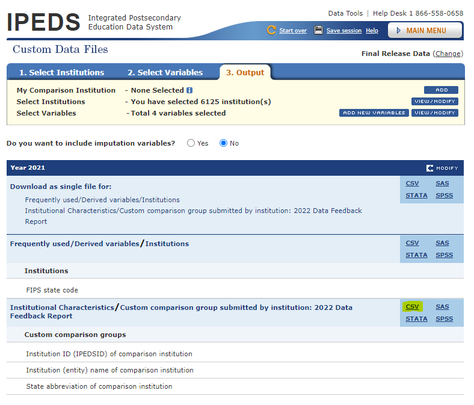Viewport: 474px width, 405px height.
Task: Click the info icon beside None Selected
Action: coord(189,90)
